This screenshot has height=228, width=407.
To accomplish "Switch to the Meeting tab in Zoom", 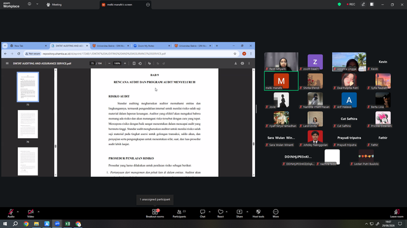I will (54, 4).
